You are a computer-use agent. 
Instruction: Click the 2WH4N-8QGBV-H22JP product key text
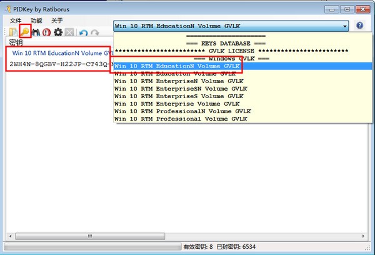tap(61, 64)
